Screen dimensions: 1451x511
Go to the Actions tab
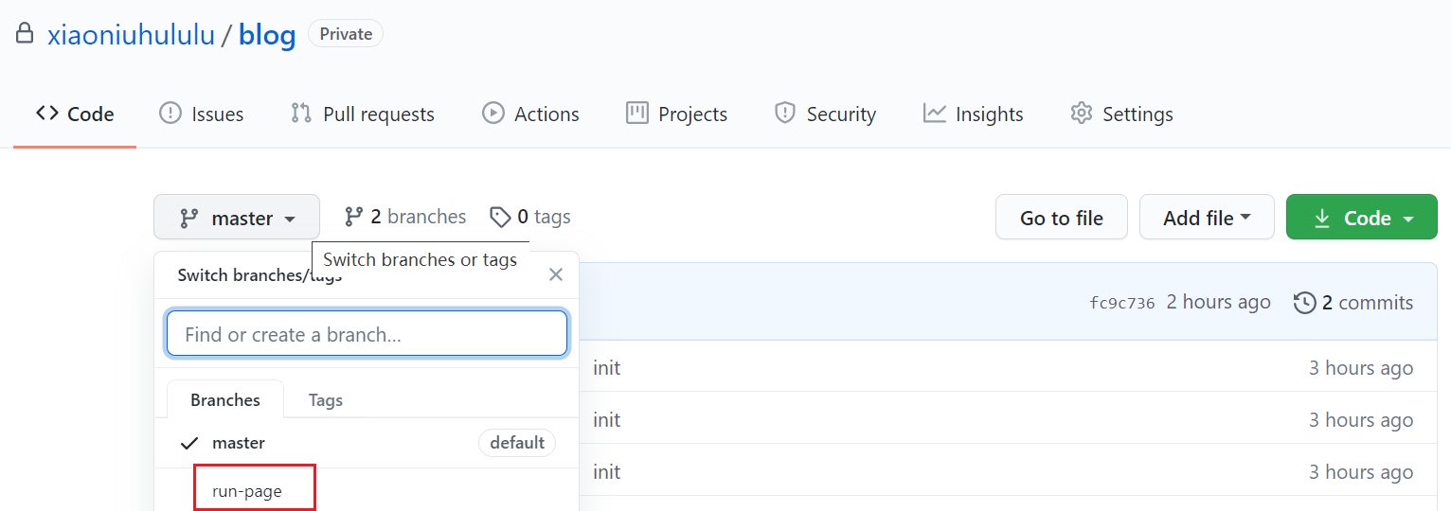(x=530, y=114)
